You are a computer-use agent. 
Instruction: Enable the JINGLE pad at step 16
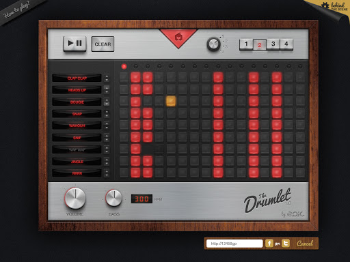pyautogui.click(x=300, y=161)
